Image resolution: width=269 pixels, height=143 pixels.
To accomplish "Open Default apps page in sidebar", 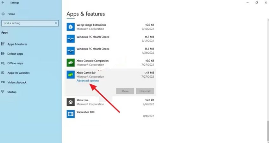I will pos(15,54).
